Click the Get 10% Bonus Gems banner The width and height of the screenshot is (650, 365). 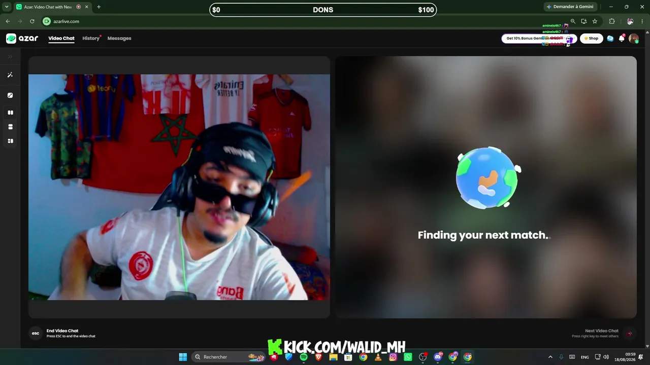539,39
